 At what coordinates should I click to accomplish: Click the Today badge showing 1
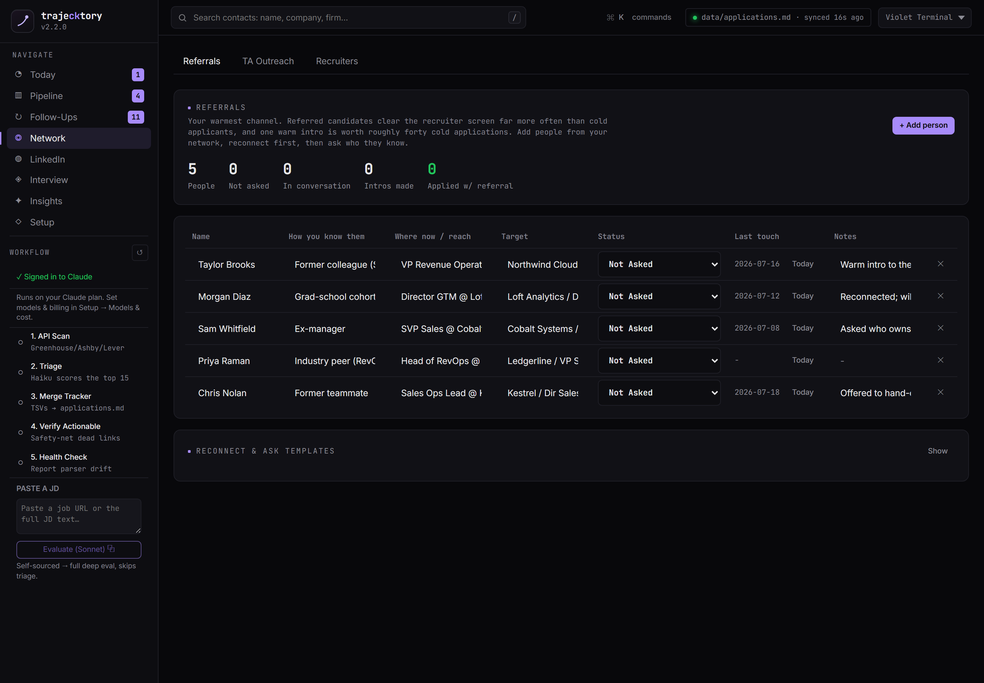(x=138, y=74)
